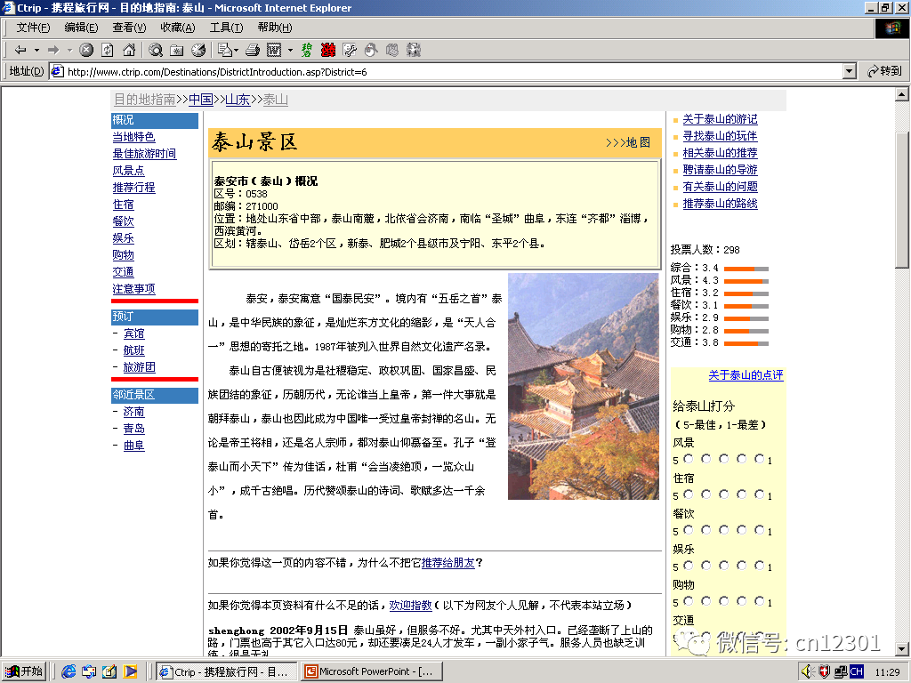
Task: Open the Search pane magnifier icon
Action: click(x=155, y=50)
